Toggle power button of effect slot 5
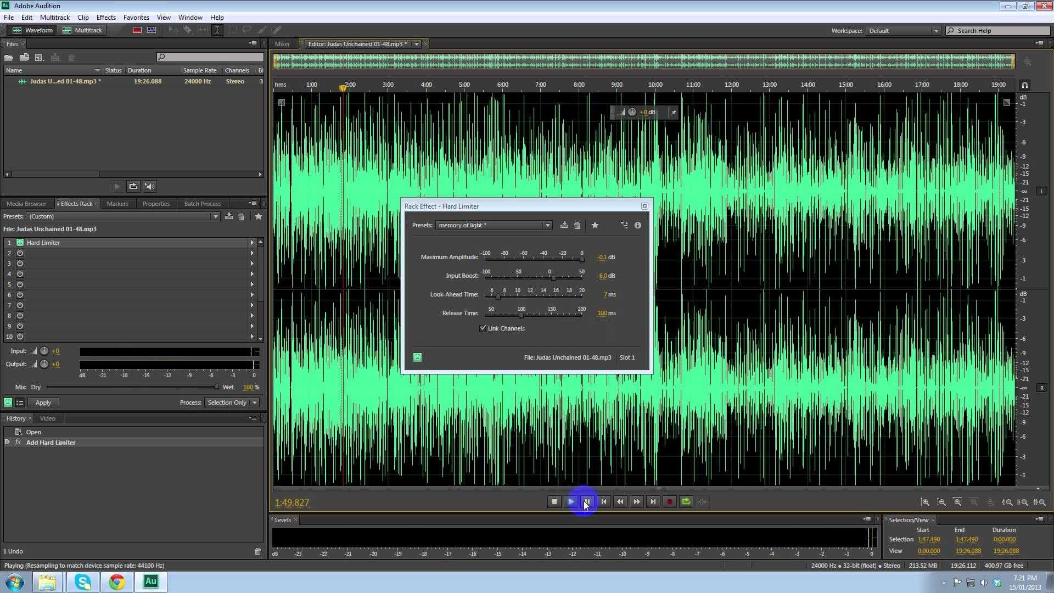Viewport: 1054px width, 593px height. [x=20, y=284]
